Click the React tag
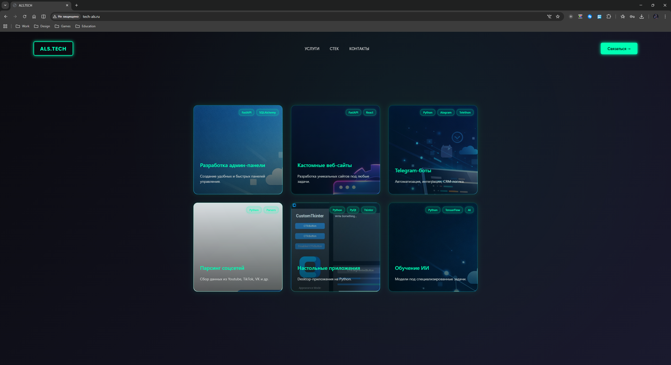671x365 pixels. tap(370, 112)
